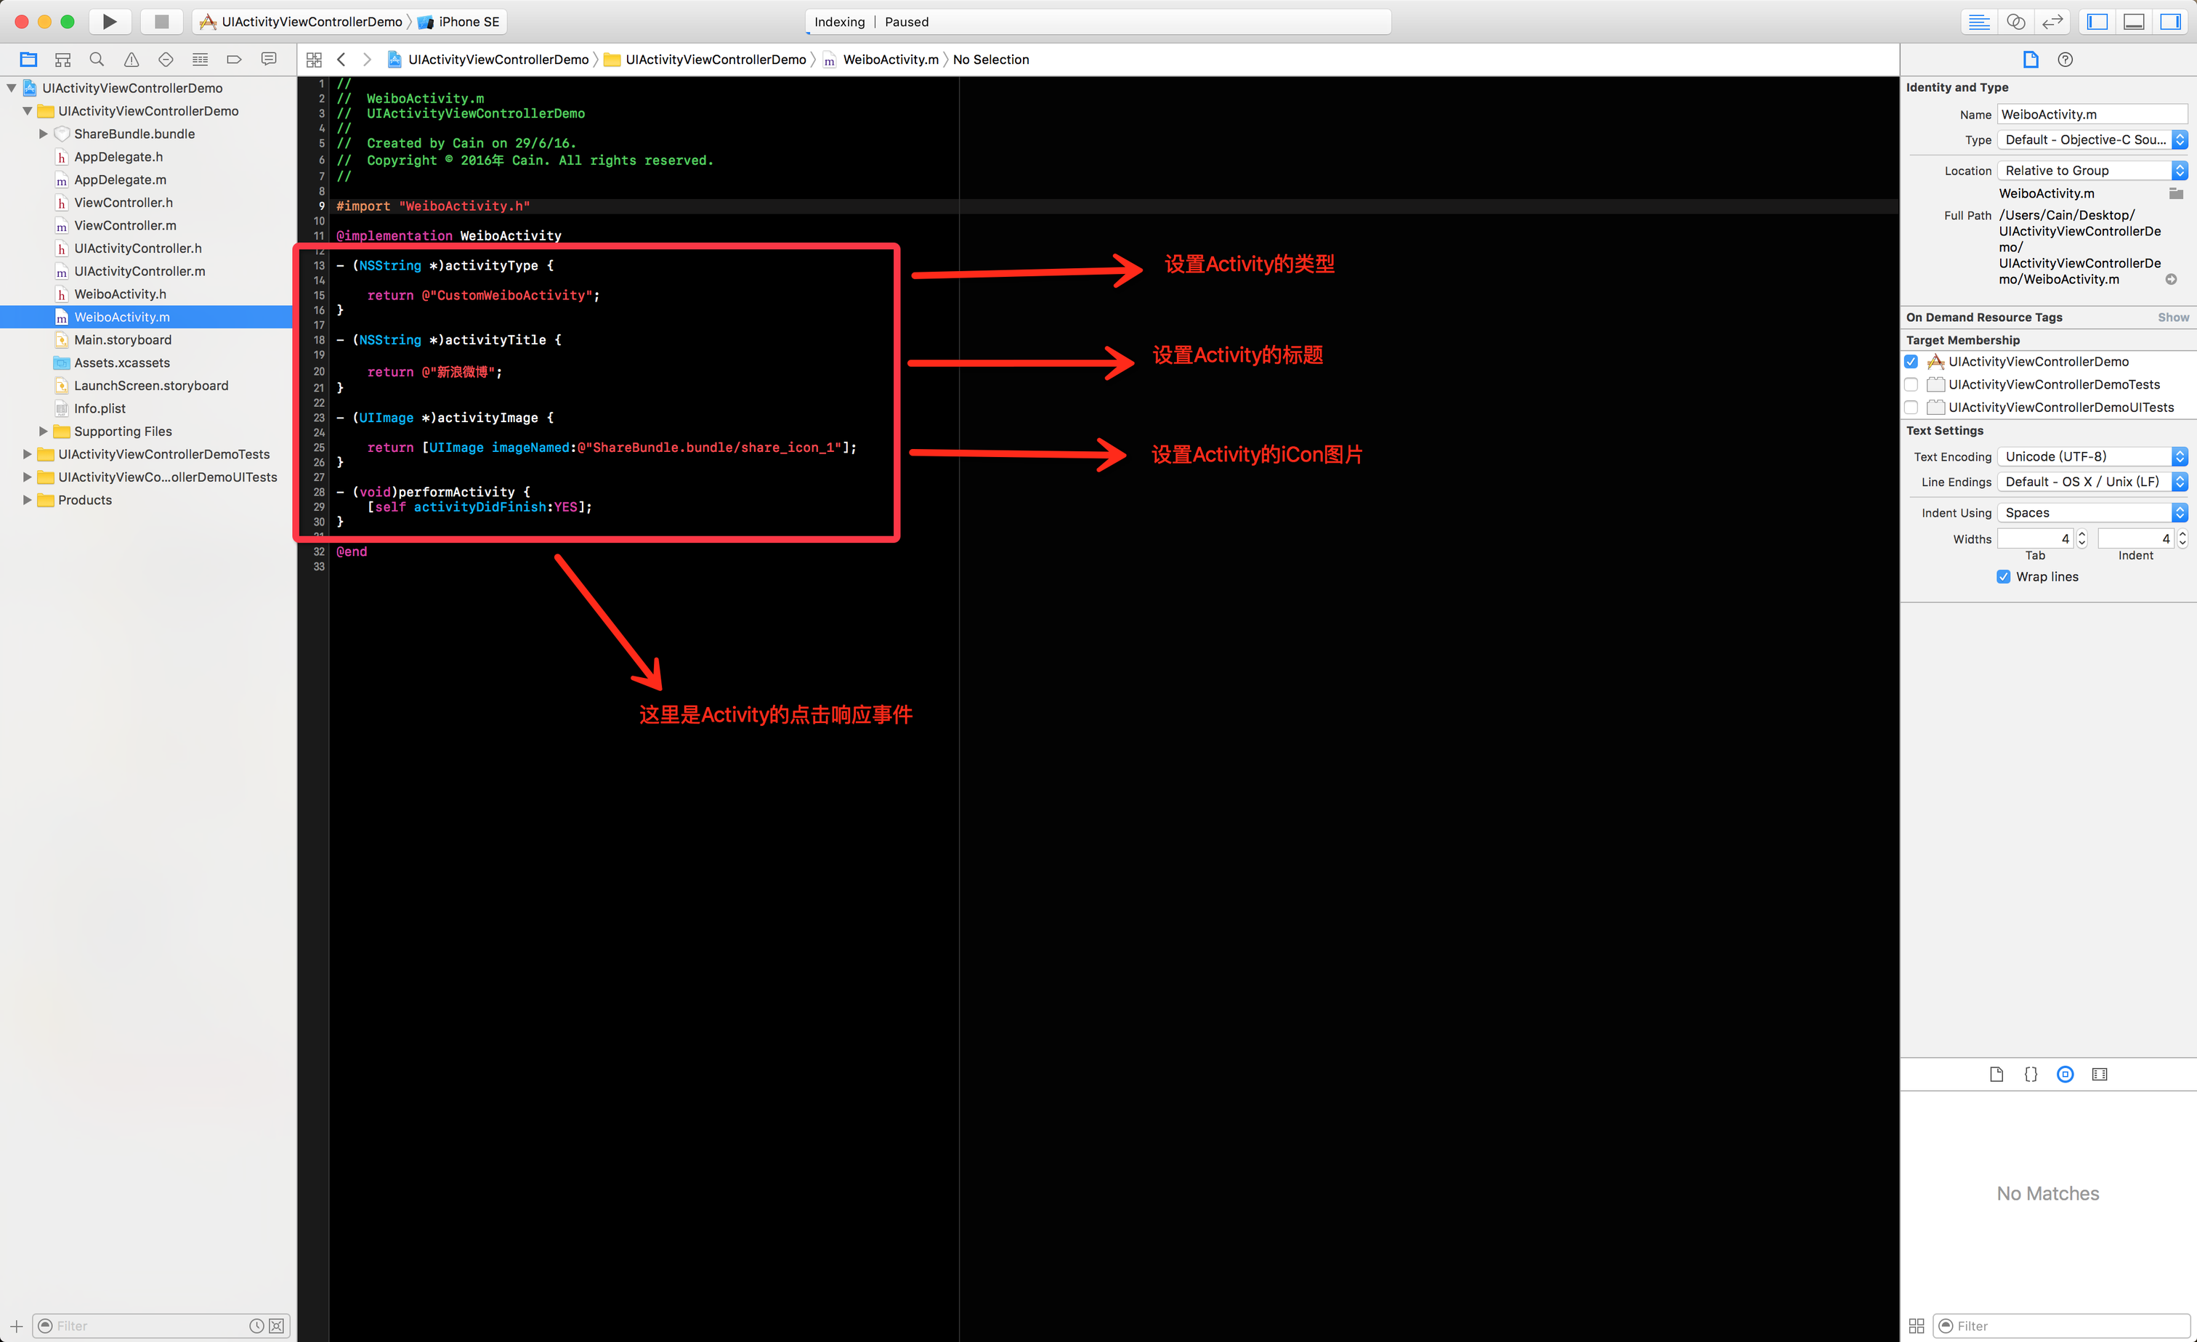Select ViewController.m in navigator

tap(125, 225)
